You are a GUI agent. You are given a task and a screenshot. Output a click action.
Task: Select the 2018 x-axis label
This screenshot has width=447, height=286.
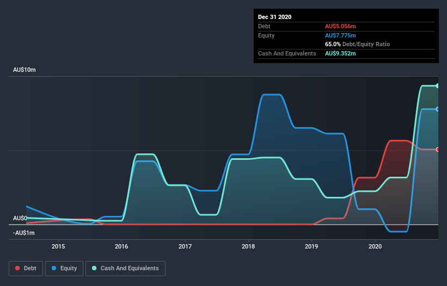coord(248,246)
